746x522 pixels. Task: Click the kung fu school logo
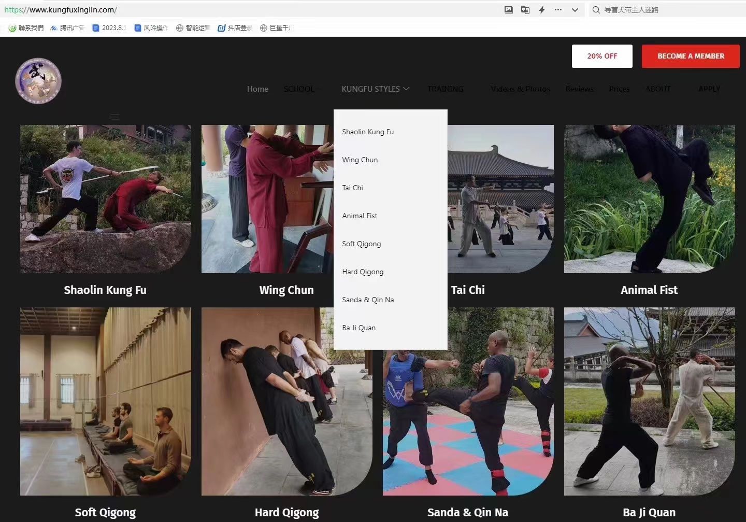38,81
